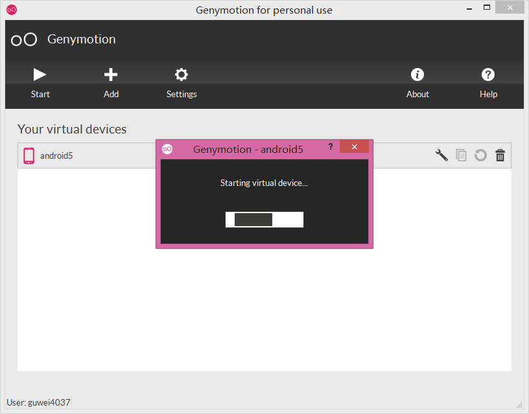Click the starting device progress bar
529x414 pixels.
[x=264, y=220]
